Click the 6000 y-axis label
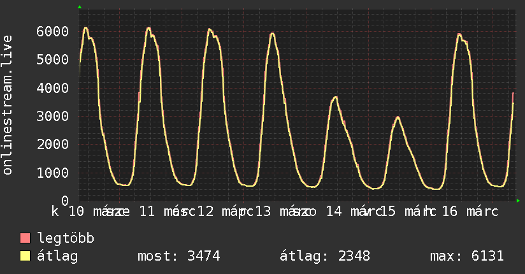This screenshot has height=274, width=525. [x=53, y=31]
